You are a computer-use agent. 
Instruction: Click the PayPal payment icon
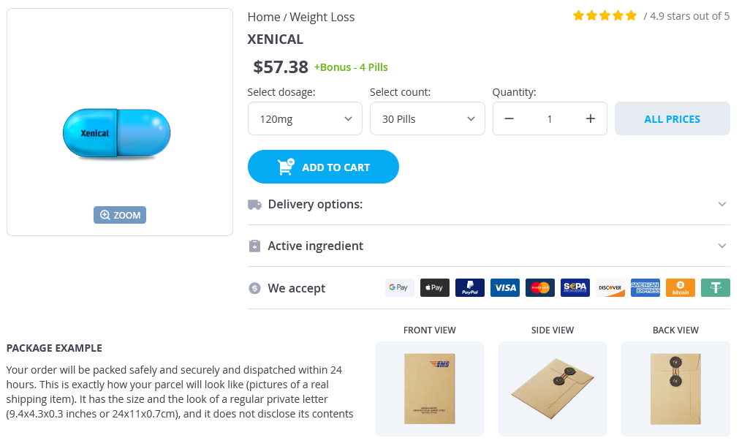[x=469, y=288]
